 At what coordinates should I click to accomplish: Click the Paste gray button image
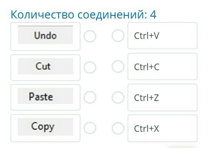coord(45,96)
